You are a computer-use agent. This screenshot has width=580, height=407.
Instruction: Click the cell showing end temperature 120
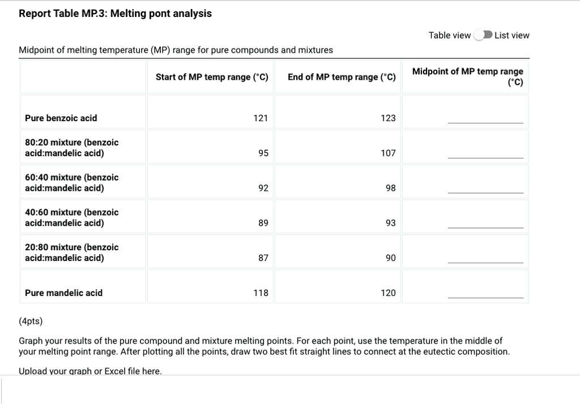(338, 293)
